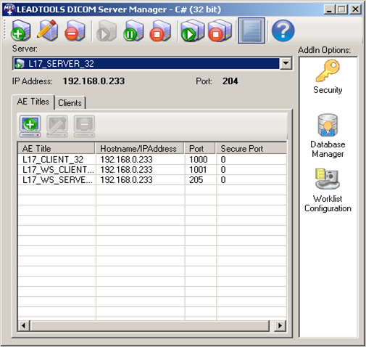
Task: Minimize the DICOM Server Manager window
Action: 329,9
